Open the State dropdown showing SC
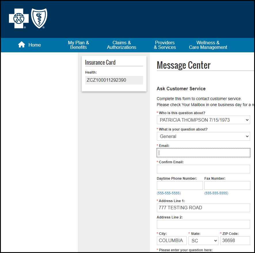 [x=203, y=240]
